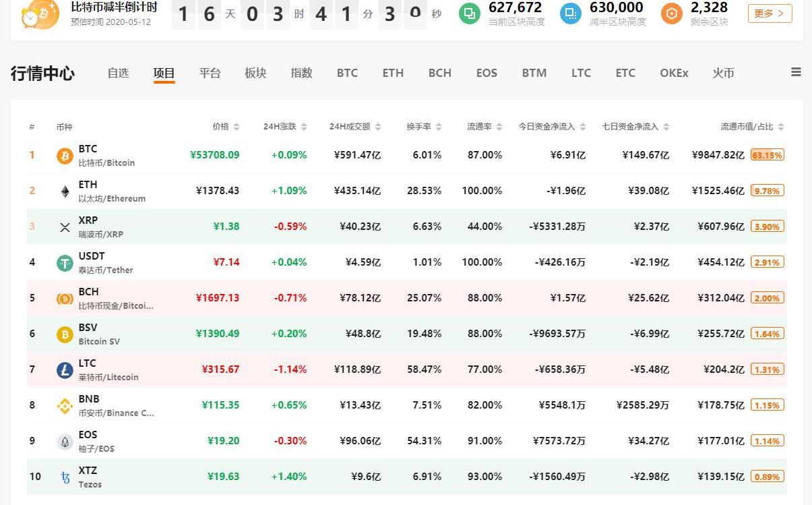Sort by 24H成交额 column arrows
This screenshot has width=812, height=505.
[x=378, y=127]
